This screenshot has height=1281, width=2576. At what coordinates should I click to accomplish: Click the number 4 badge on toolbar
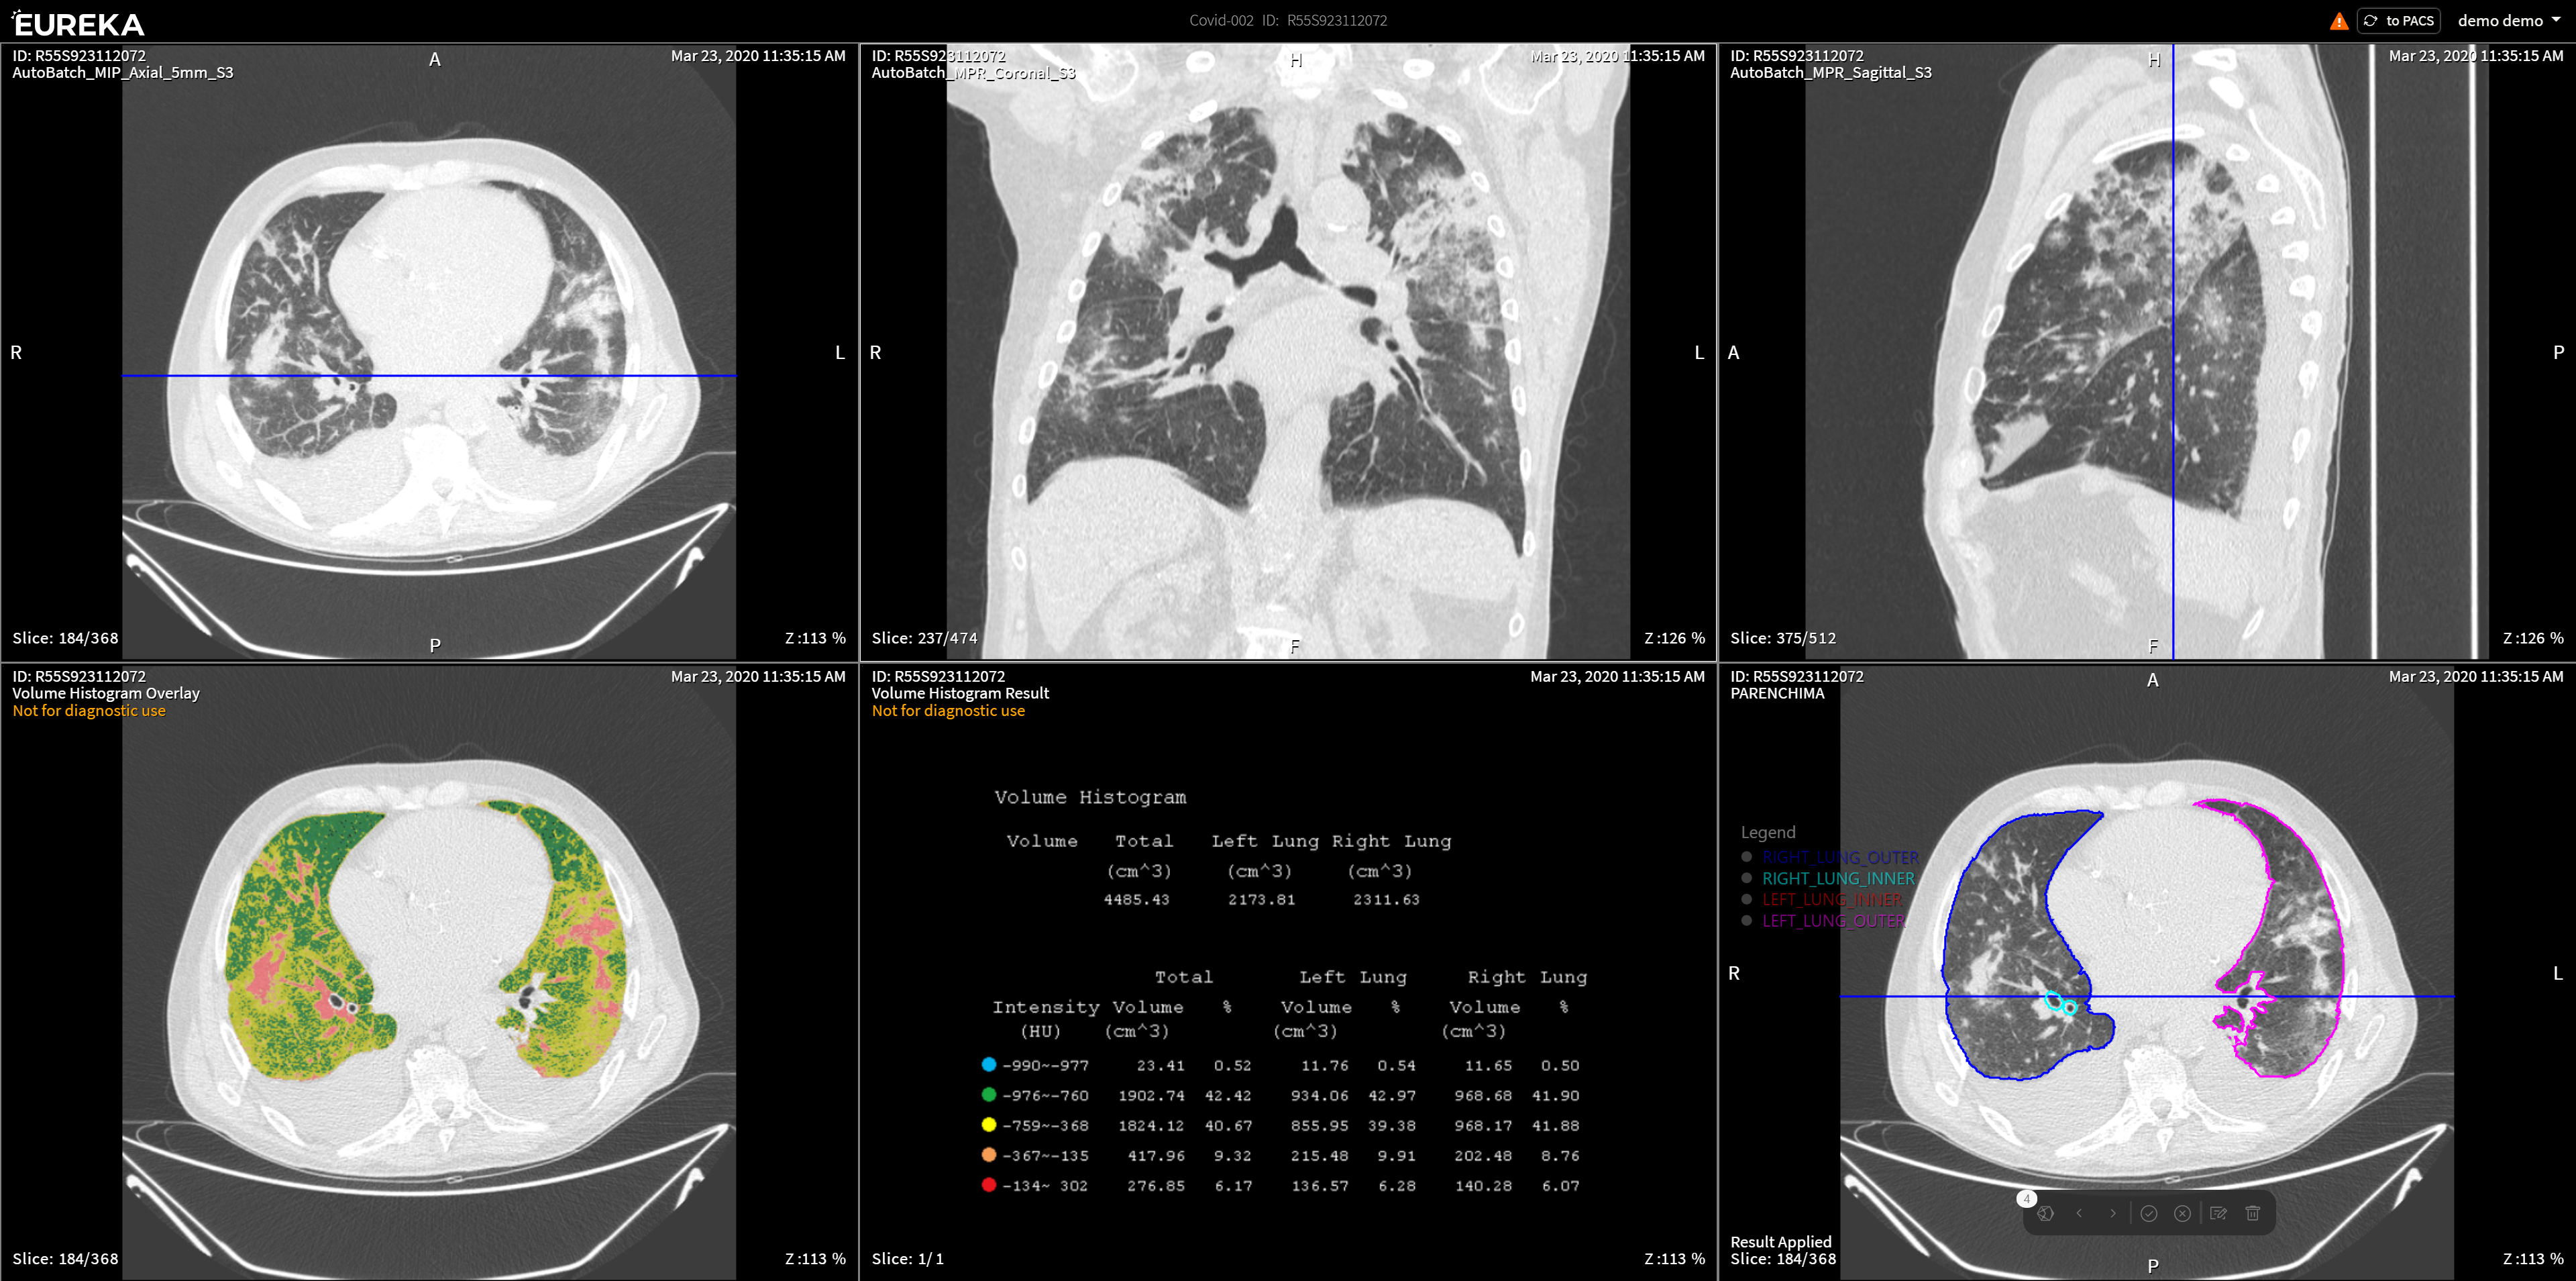pos(2026,1198)
